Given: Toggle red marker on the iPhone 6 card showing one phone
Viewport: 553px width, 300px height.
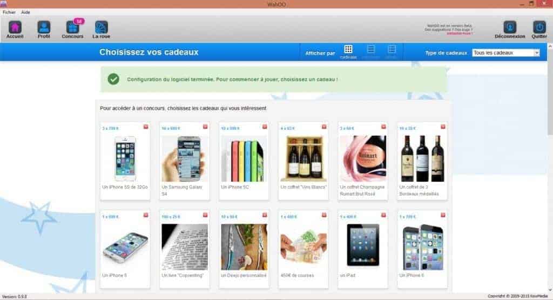Looking at the screenshot, I should tap(146, 215).
